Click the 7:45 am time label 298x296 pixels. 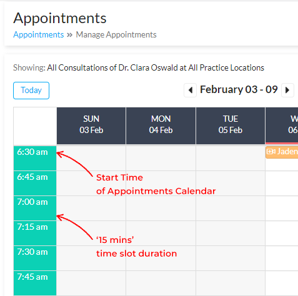click(32, 277)
